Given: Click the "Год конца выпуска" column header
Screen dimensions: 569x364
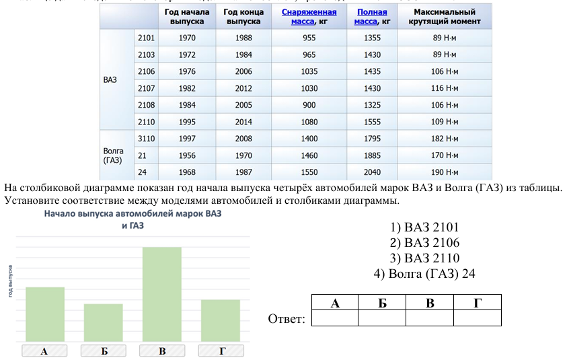Looking at the screenshot, I should [x=243, y=17].
